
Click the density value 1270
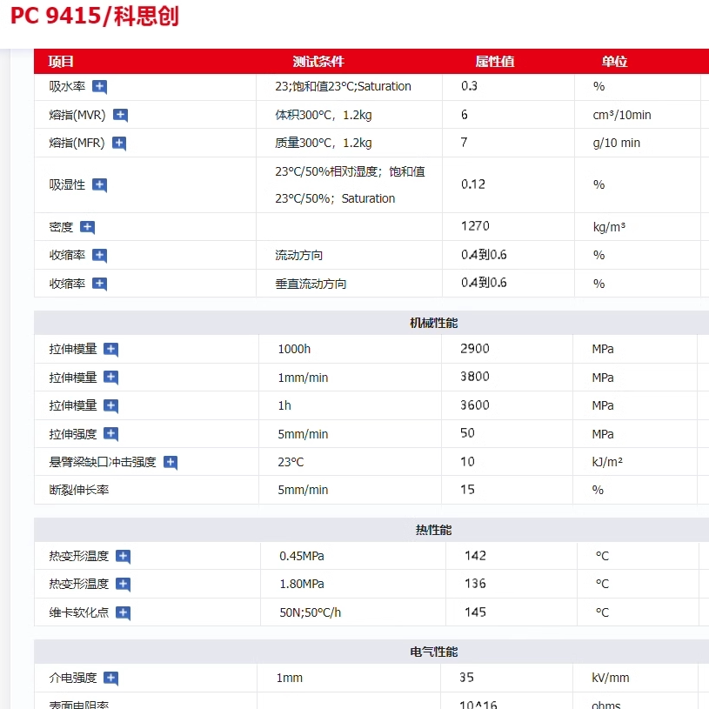[475, 226]
